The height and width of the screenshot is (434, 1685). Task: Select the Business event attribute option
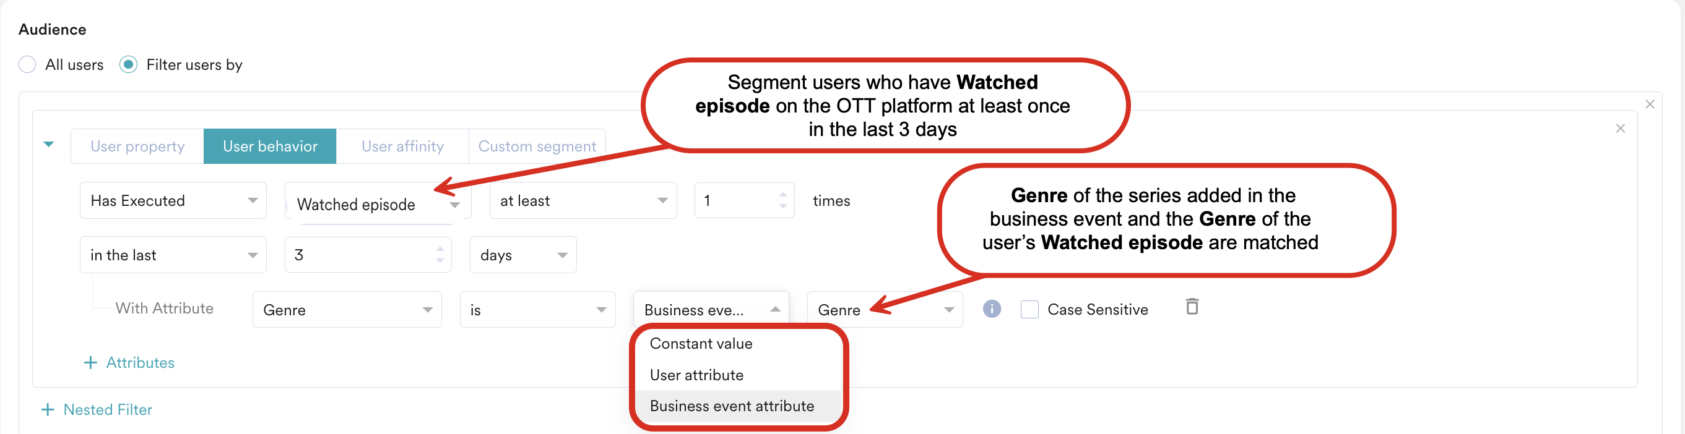tap(731, 406)
